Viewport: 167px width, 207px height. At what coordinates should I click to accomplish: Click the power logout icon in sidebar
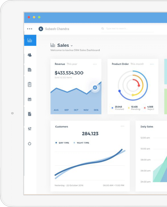pos(30,144)
